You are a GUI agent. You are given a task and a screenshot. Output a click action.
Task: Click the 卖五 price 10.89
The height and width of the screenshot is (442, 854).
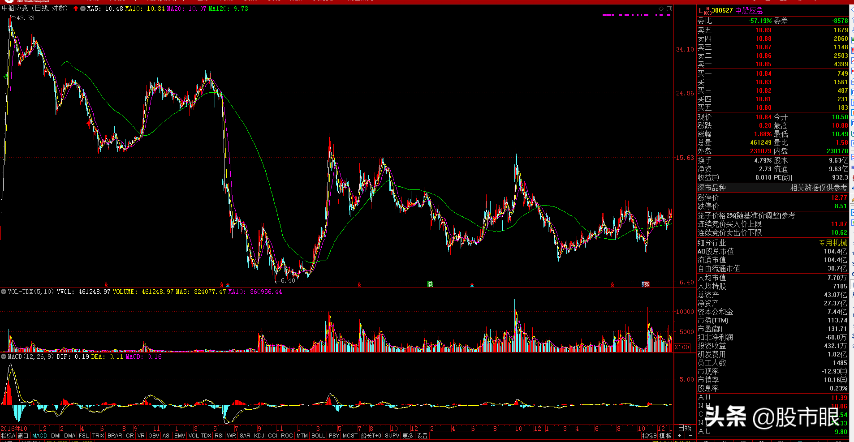pos(763,30)
